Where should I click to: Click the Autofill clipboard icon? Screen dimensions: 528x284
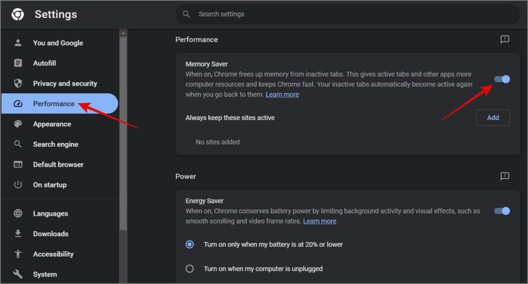18,63
